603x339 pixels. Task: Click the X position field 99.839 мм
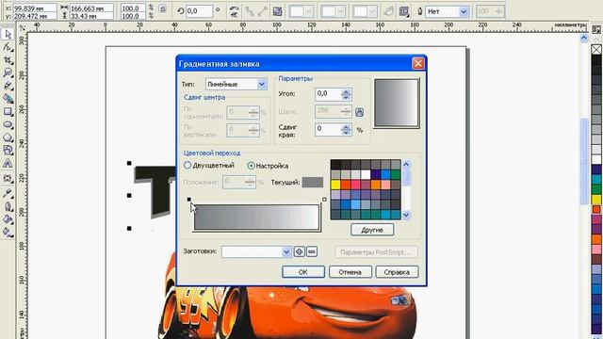pyautogui.click(x=35, y=8)
